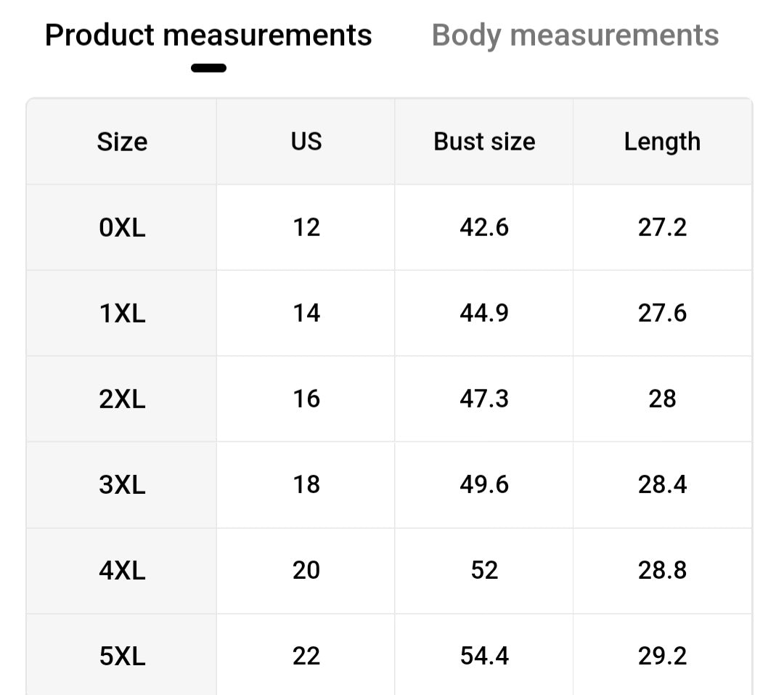The image size is (784, 695).
Task: Click the US column header
Action: (305, 142)
